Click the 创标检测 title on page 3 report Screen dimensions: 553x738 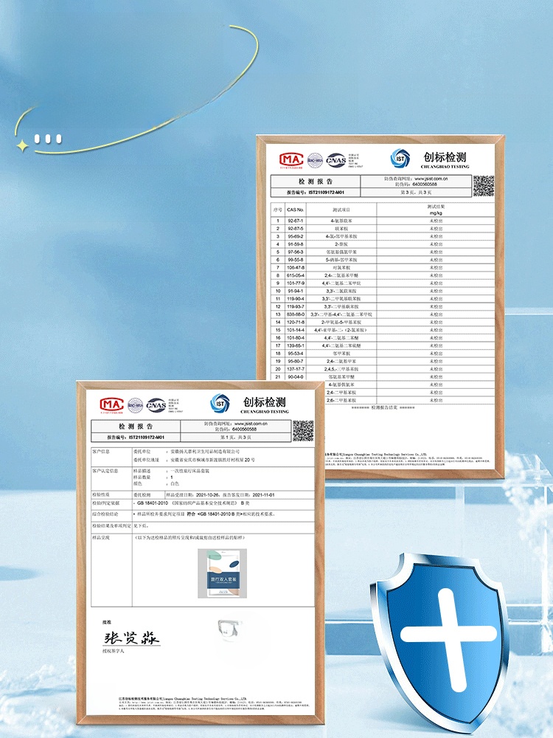(445, 156)
